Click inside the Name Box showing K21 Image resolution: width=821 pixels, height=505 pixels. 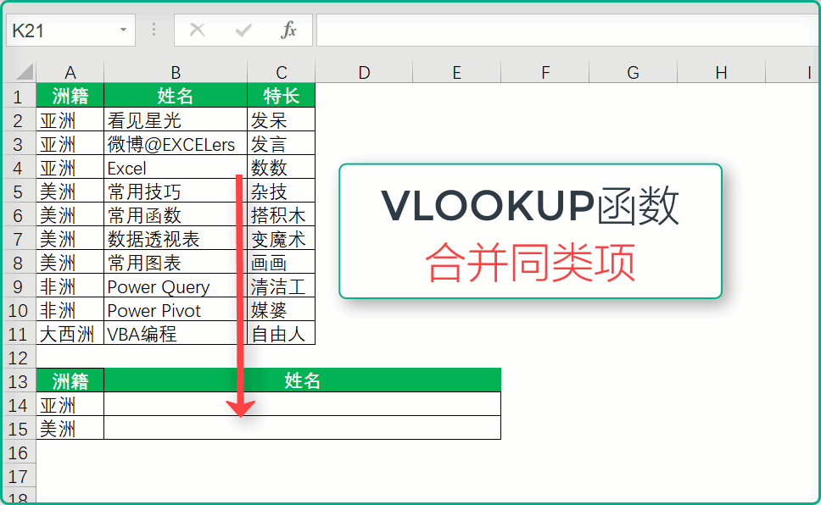[59, 31]
